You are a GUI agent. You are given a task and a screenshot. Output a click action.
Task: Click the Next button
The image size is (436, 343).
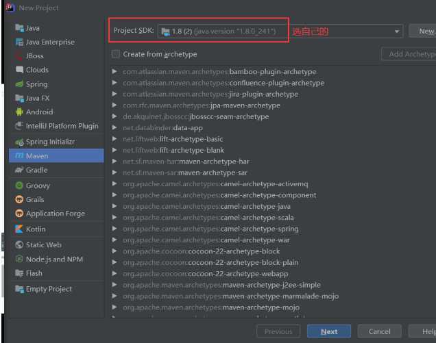point(329,331)
